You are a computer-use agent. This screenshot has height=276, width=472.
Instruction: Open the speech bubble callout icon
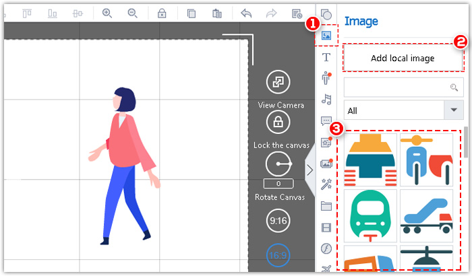pos(326,121)
